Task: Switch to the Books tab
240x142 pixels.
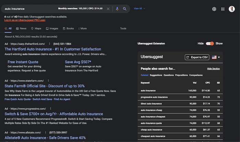Action: coord(68,28)
